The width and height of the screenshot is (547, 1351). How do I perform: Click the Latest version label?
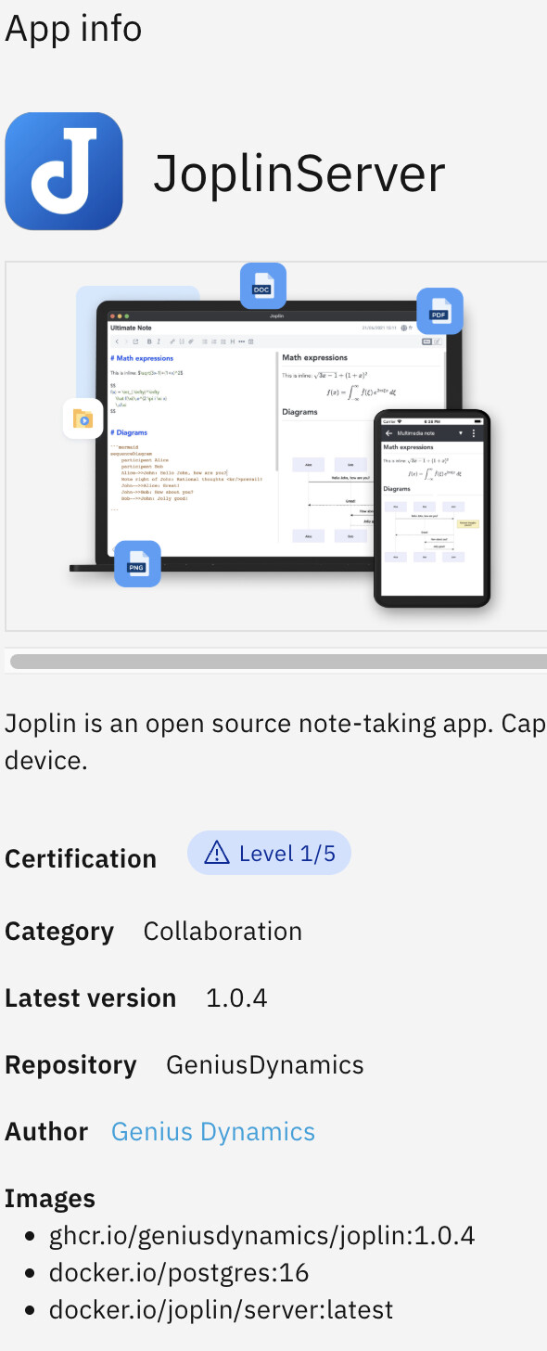(x=91, y=998)
